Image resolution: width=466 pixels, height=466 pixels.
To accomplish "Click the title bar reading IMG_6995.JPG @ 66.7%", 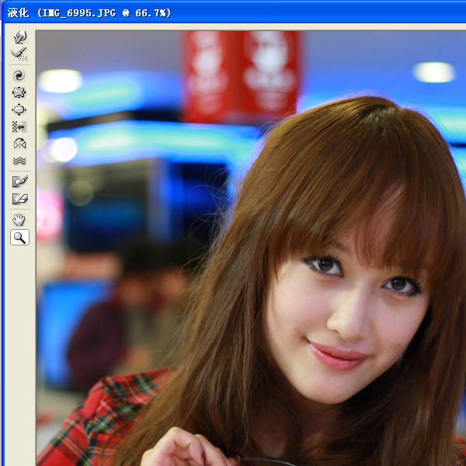I will [233, 12].
